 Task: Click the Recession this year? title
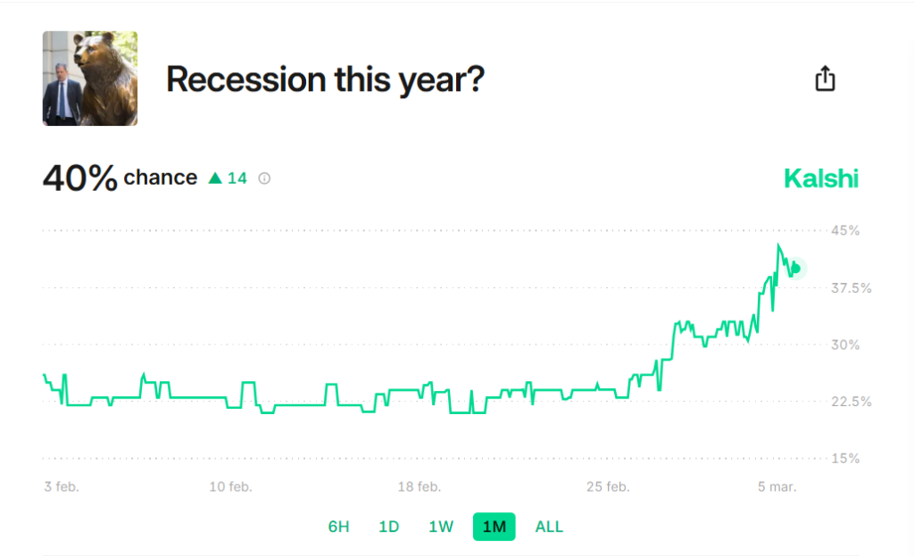[325, 79]
